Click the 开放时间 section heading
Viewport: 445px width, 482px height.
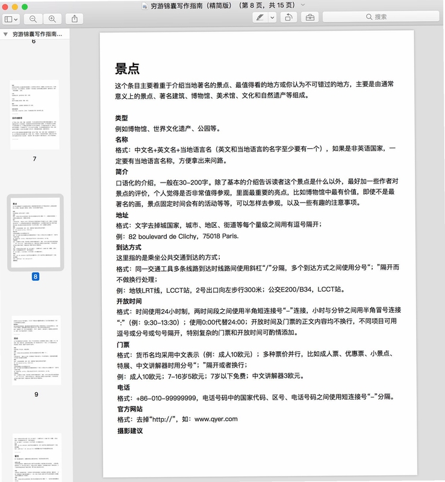click(x=129, y=301)
